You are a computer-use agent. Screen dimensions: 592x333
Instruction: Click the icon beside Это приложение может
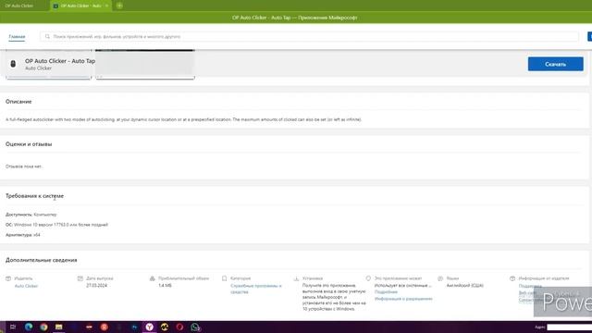coord(368,278)
